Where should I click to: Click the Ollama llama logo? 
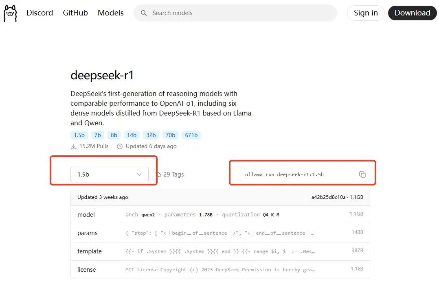click(10, 13)
